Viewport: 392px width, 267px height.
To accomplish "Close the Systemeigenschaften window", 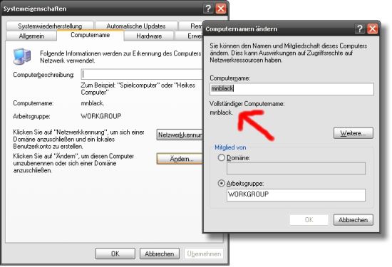I will 221,9.
